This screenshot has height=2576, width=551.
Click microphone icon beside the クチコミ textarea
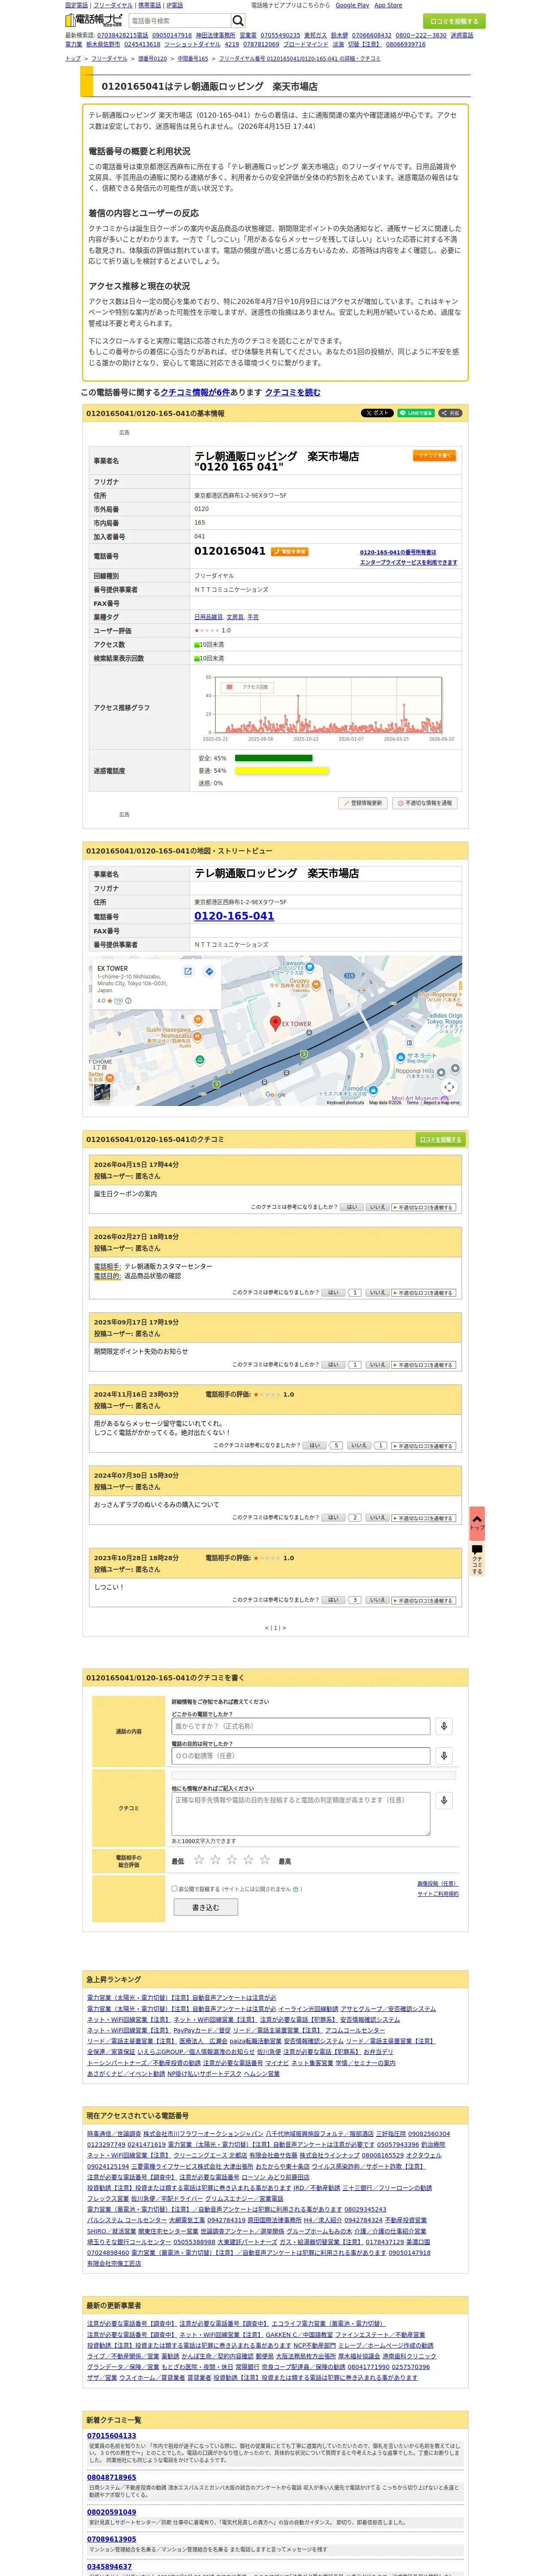pos(444,1801)
